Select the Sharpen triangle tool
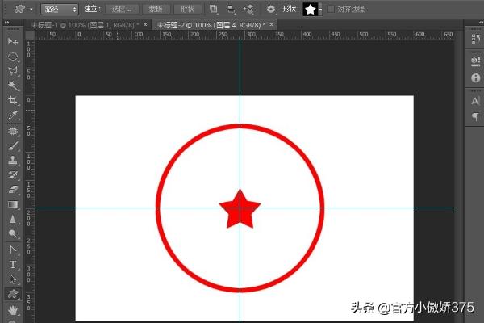484x323 pixels. point(13,219)
